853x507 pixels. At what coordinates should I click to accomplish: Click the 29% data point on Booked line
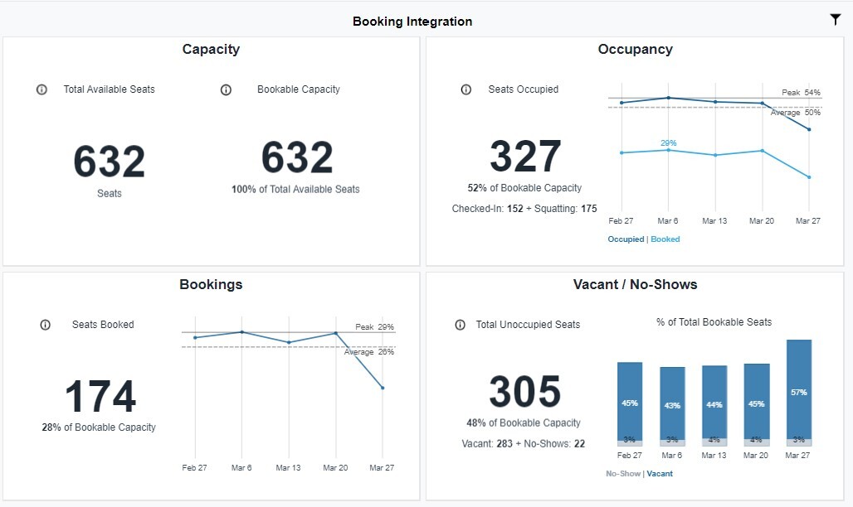668,150
